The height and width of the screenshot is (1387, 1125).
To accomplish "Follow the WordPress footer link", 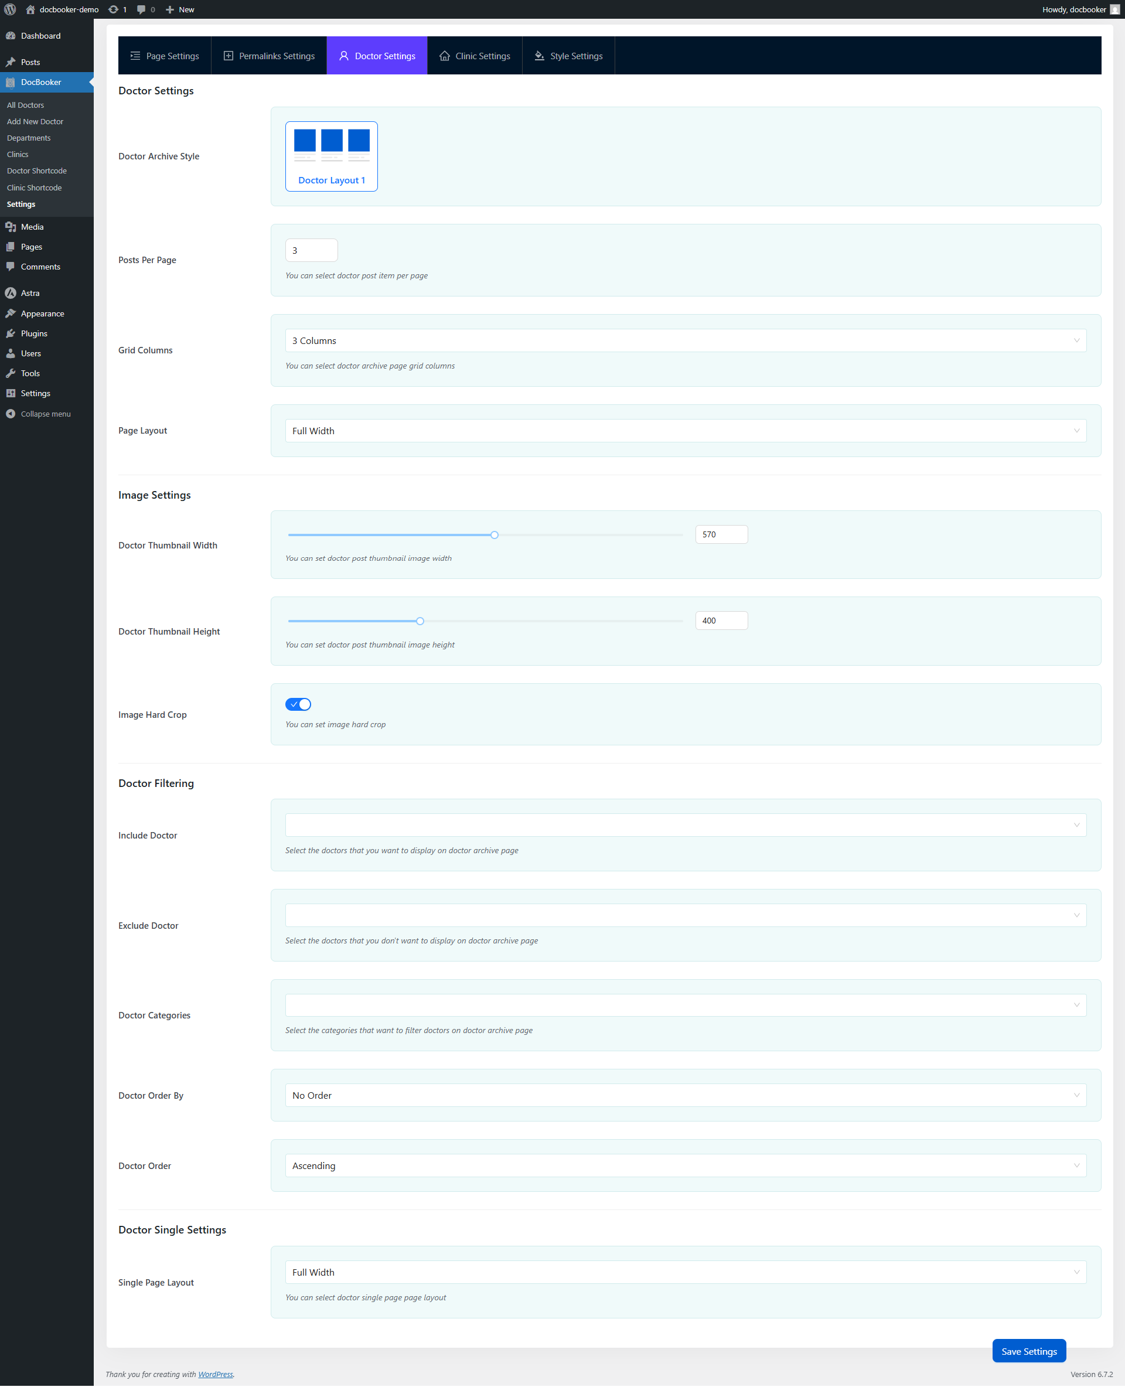I will point(216,1374).
